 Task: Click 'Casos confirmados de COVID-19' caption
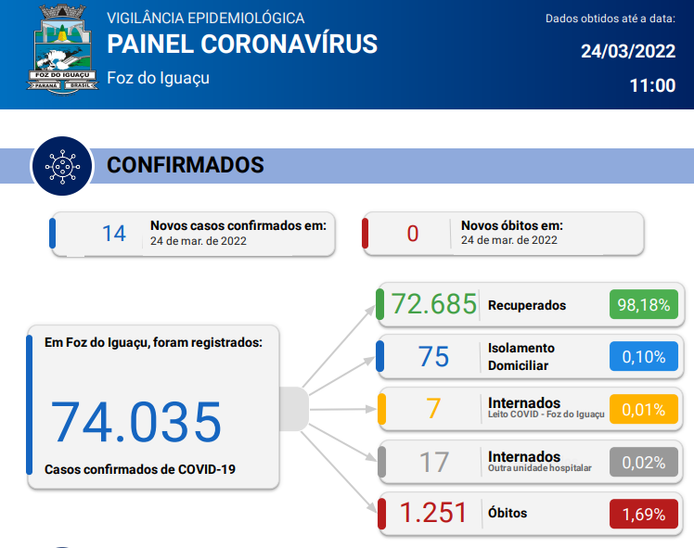click(x=140, y=469)
